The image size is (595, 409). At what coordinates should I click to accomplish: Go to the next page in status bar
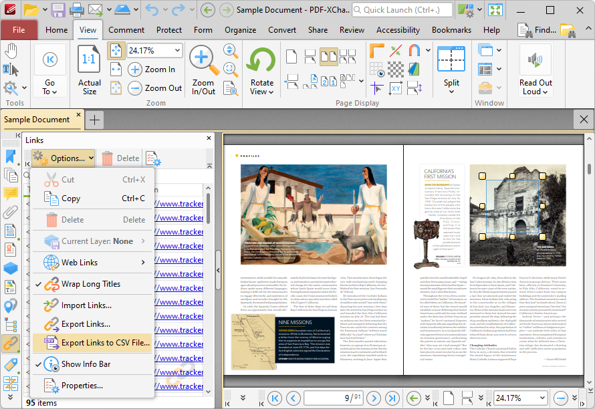[374, 398]
